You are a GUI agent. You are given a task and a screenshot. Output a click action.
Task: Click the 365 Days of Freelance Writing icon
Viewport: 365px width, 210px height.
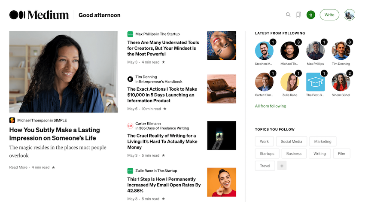[130, 126]
